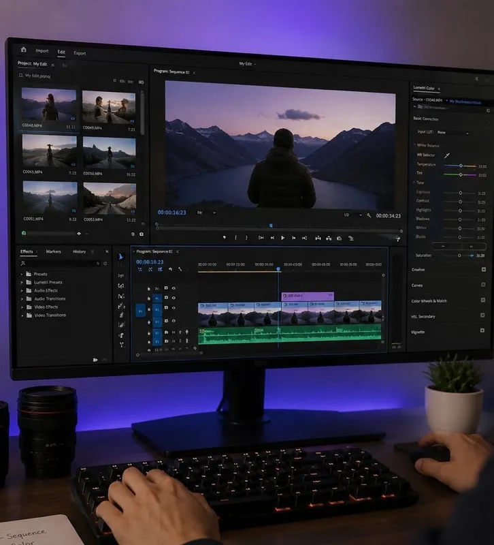Click the zoom magnifier icon beside duration
494x545 pixels.
pyautogui.click(x=369, y=215)
